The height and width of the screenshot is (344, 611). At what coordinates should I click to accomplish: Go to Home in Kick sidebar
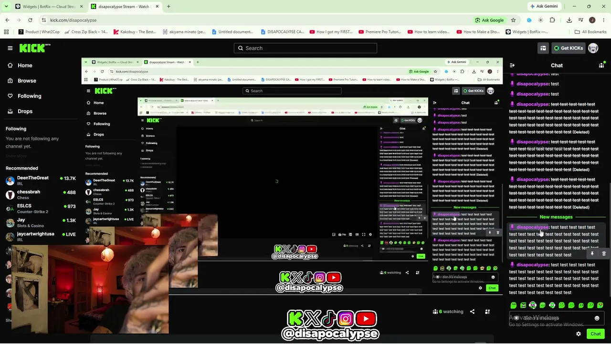point(25,65)
